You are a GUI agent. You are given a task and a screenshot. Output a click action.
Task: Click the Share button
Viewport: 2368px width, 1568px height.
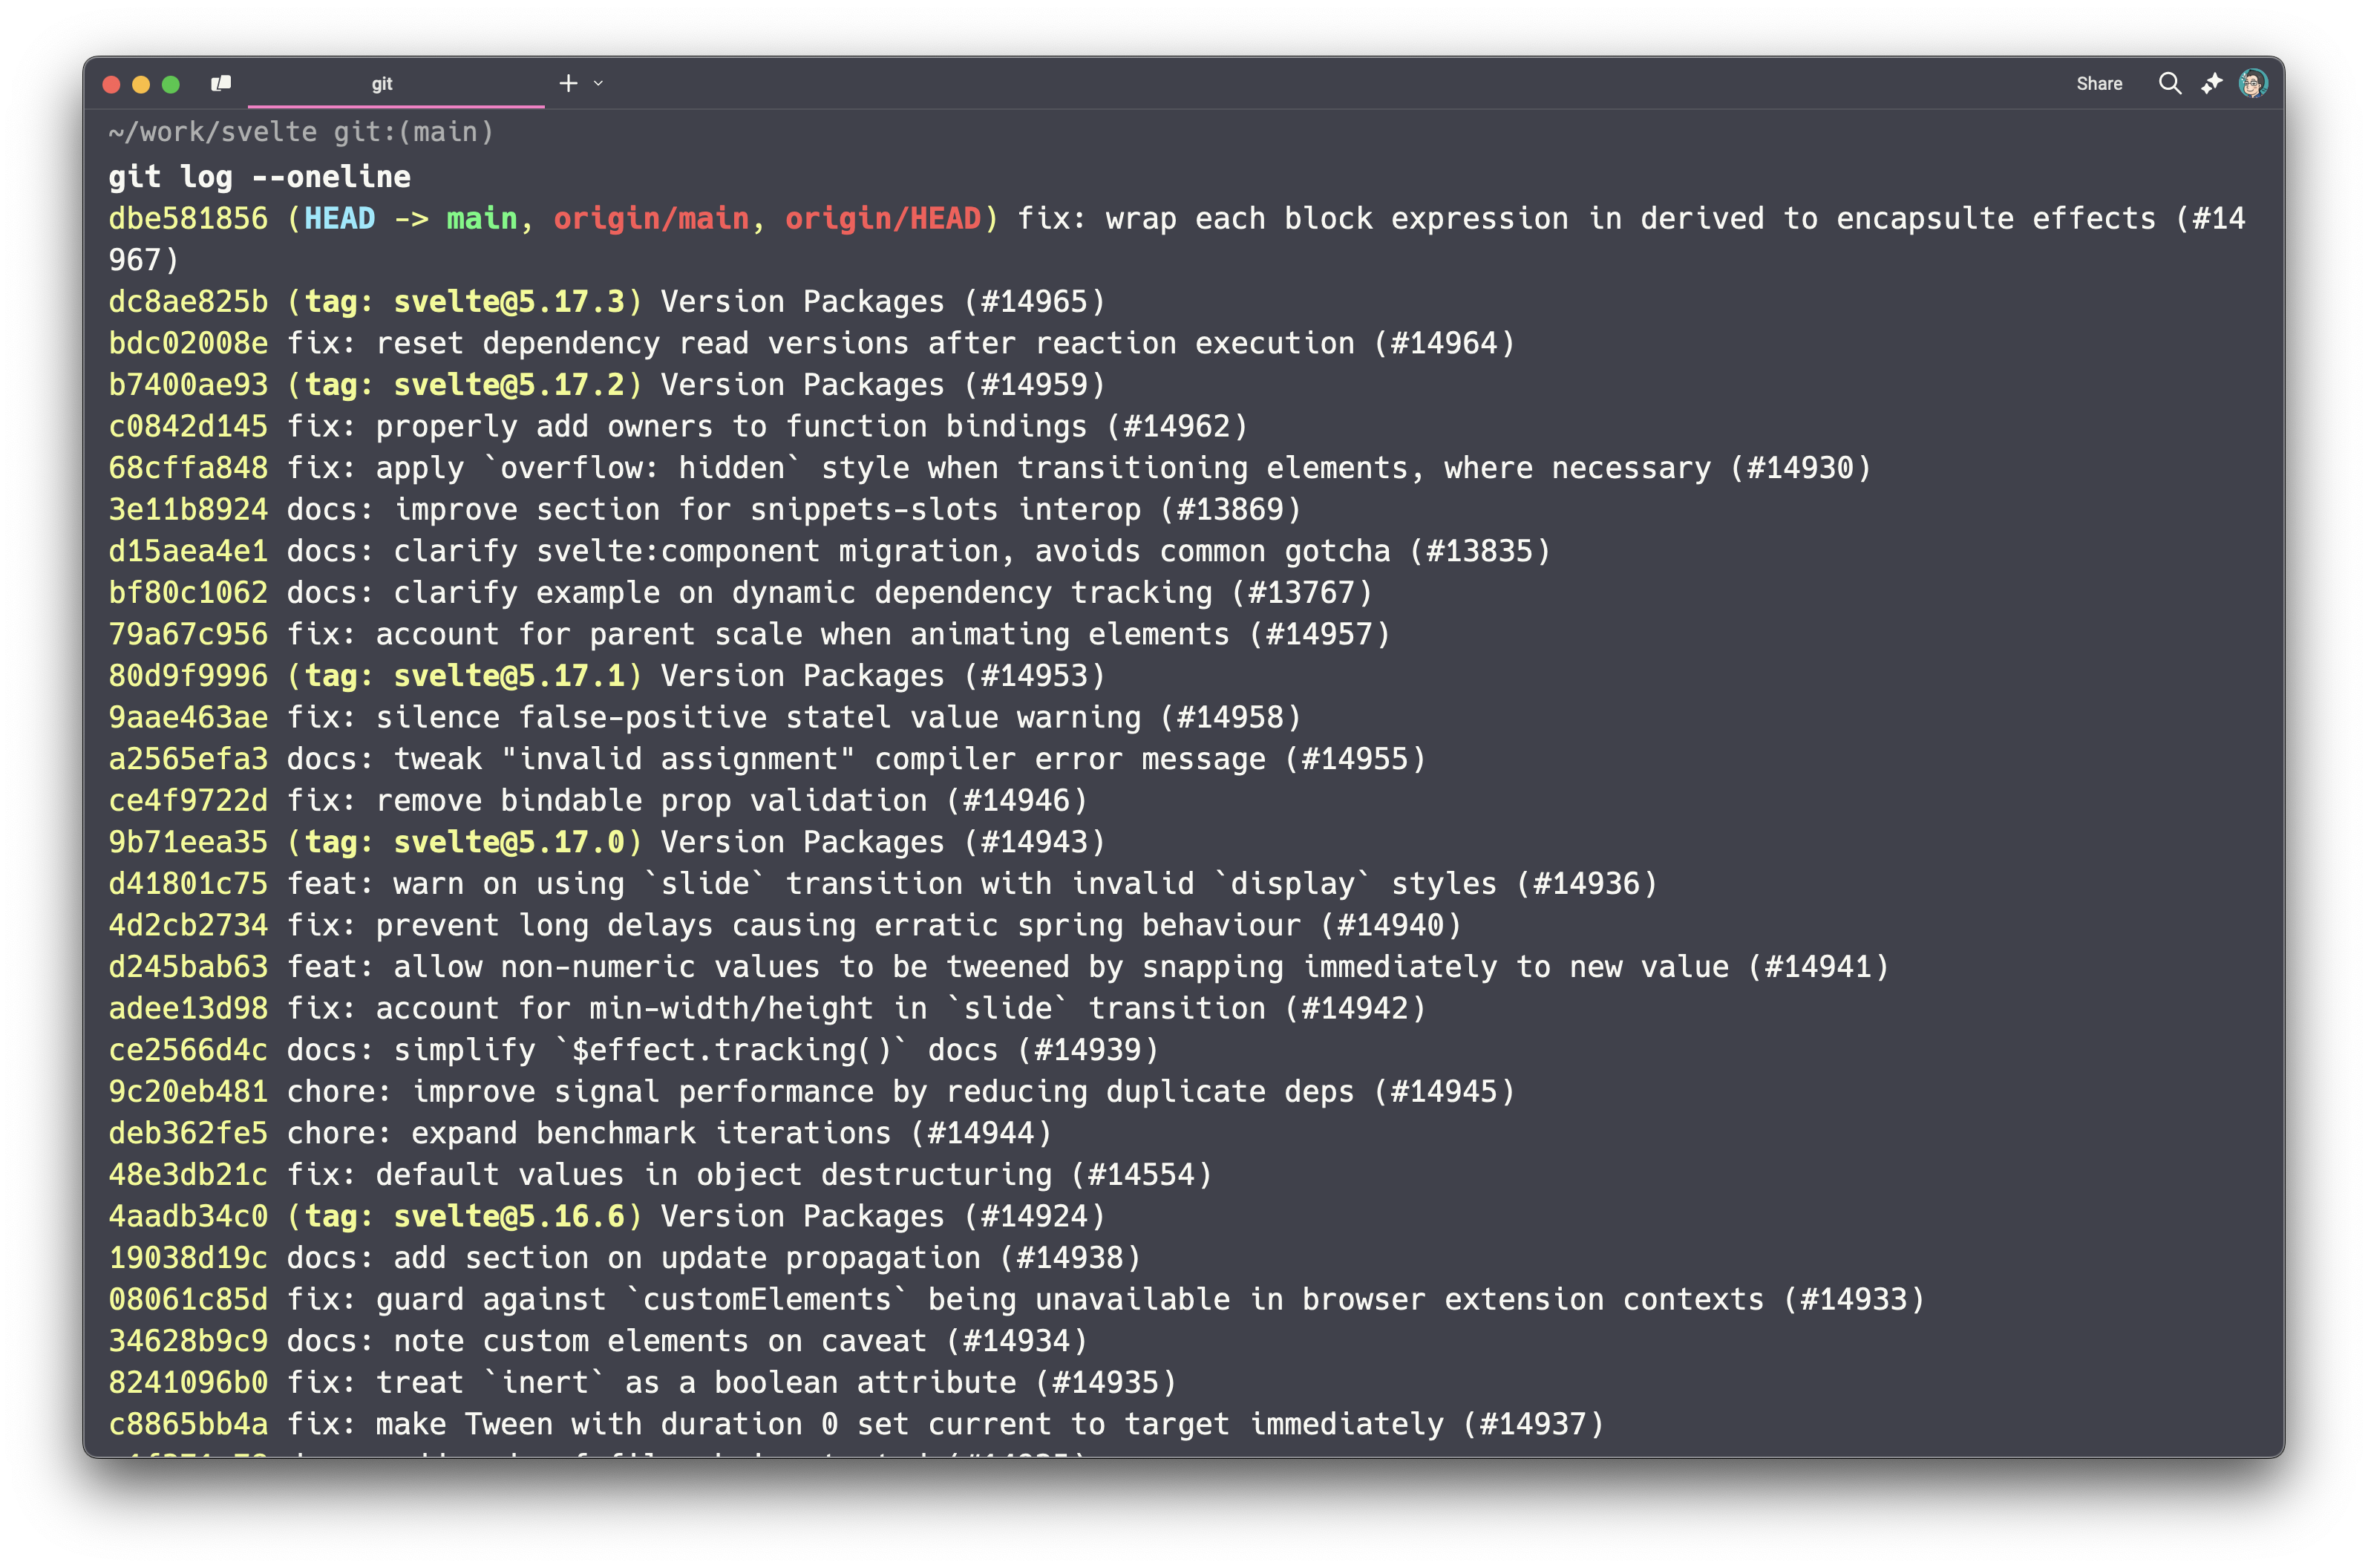[x=2099, y=84]
